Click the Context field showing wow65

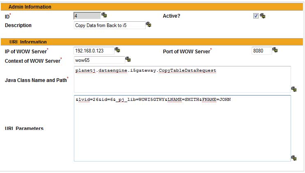pos(99,60)
